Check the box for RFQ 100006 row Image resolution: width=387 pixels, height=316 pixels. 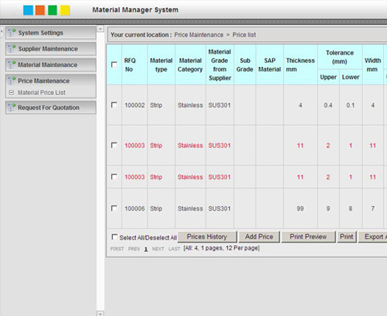coord(114,208)
